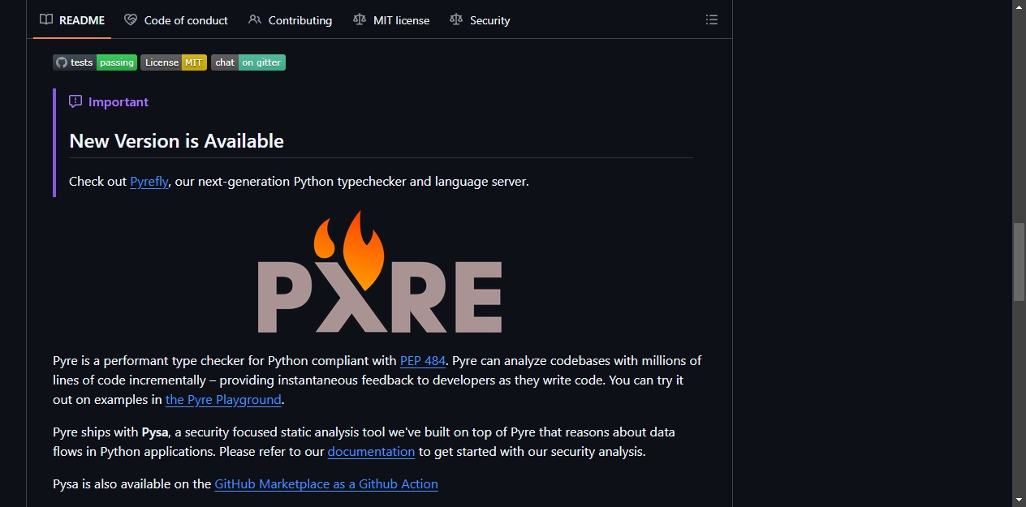Go to the Security tab

pos(480,19)
